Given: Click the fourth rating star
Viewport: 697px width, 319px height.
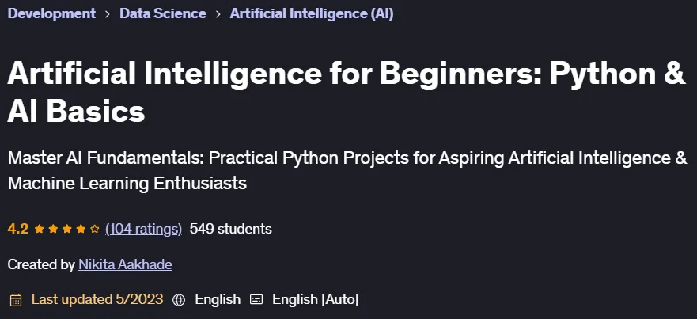Looking at the screenshot, I should (81, 229).
